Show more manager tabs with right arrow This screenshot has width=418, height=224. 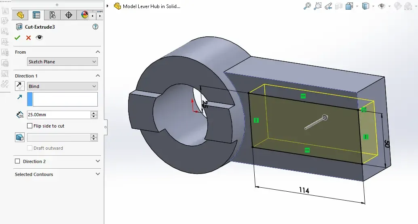100,16
